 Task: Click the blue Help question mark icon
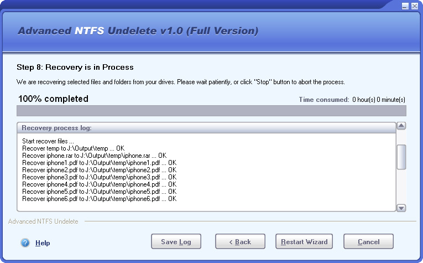[25, 243]
